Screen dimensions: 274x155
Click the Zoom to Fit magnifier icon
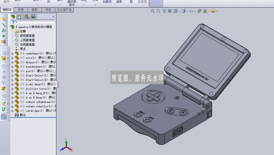click(153, 11)
